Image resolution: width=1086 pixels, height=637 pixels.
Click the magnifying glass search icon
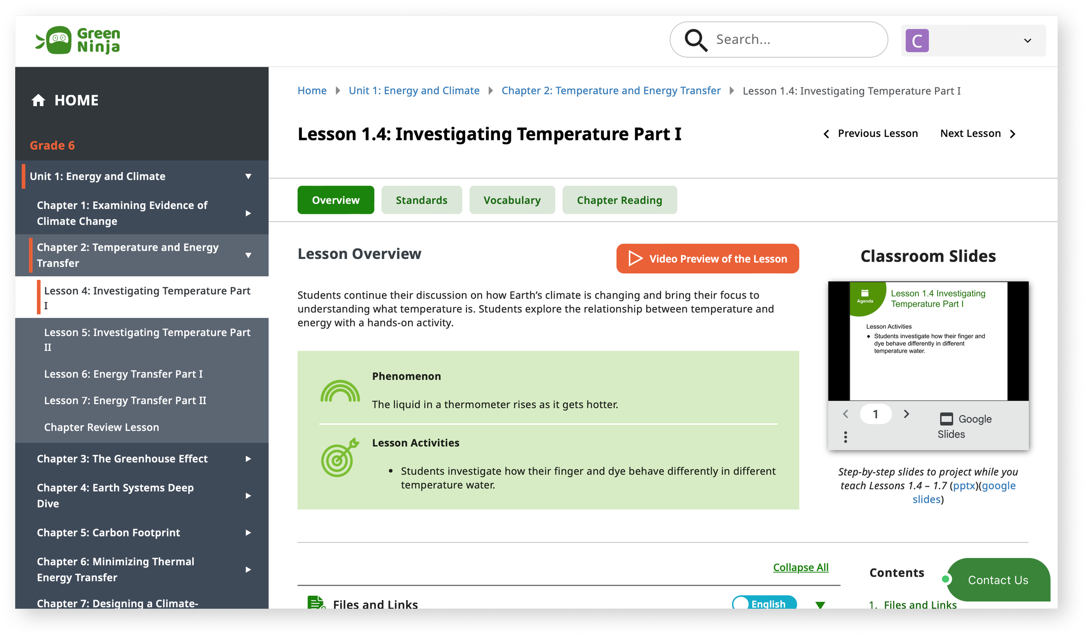pos(695,40)
